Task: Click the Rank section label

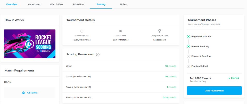Action: point(7,82)
